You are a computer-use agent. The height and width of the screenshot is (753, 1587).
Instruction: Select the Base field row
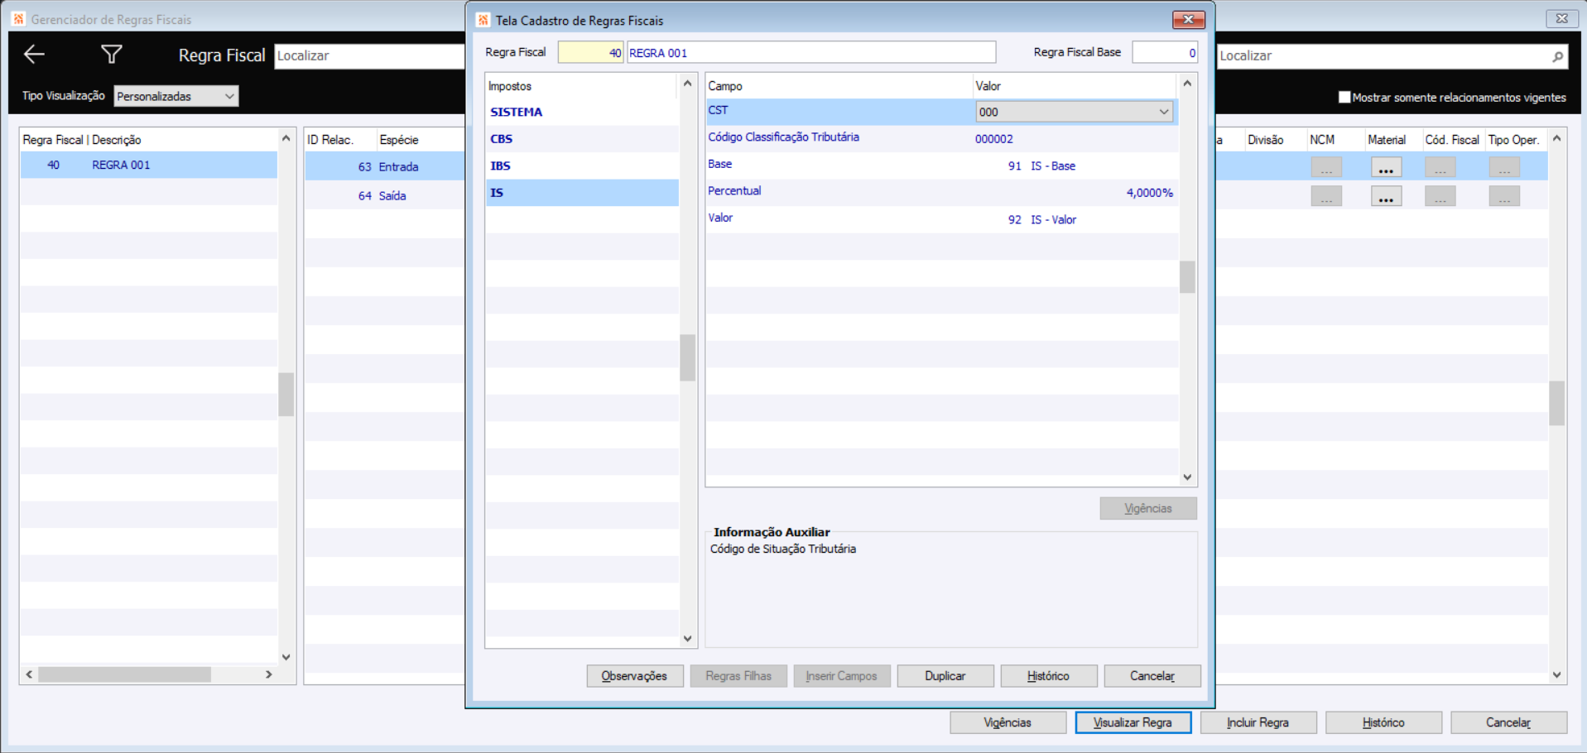click(942, 165)
